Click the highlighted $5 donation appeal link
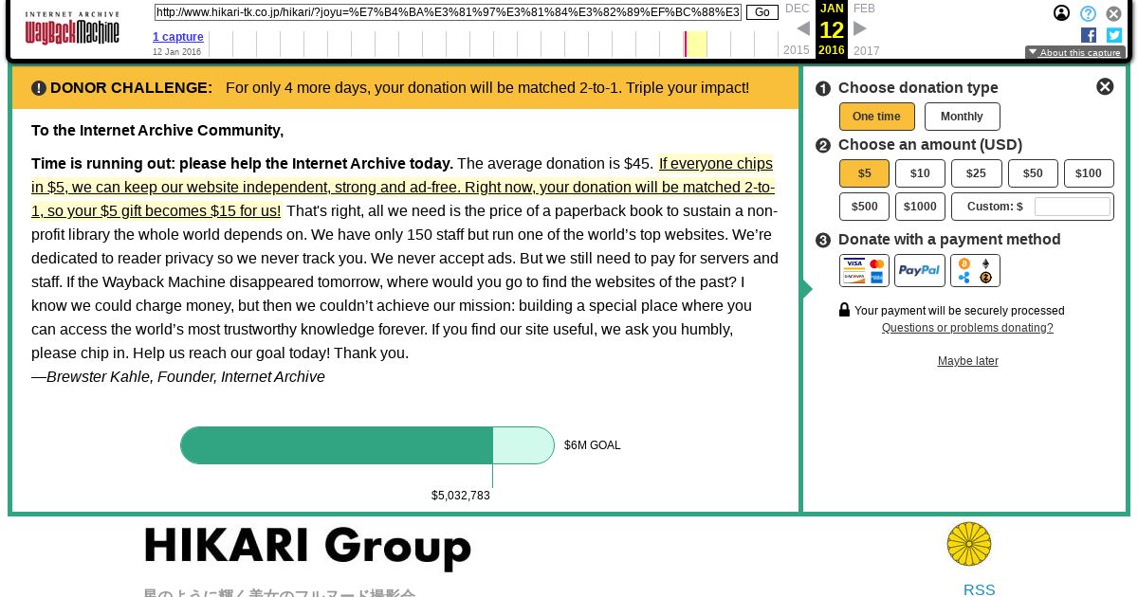The image size is (1138, 597). [x=403, y=187]
